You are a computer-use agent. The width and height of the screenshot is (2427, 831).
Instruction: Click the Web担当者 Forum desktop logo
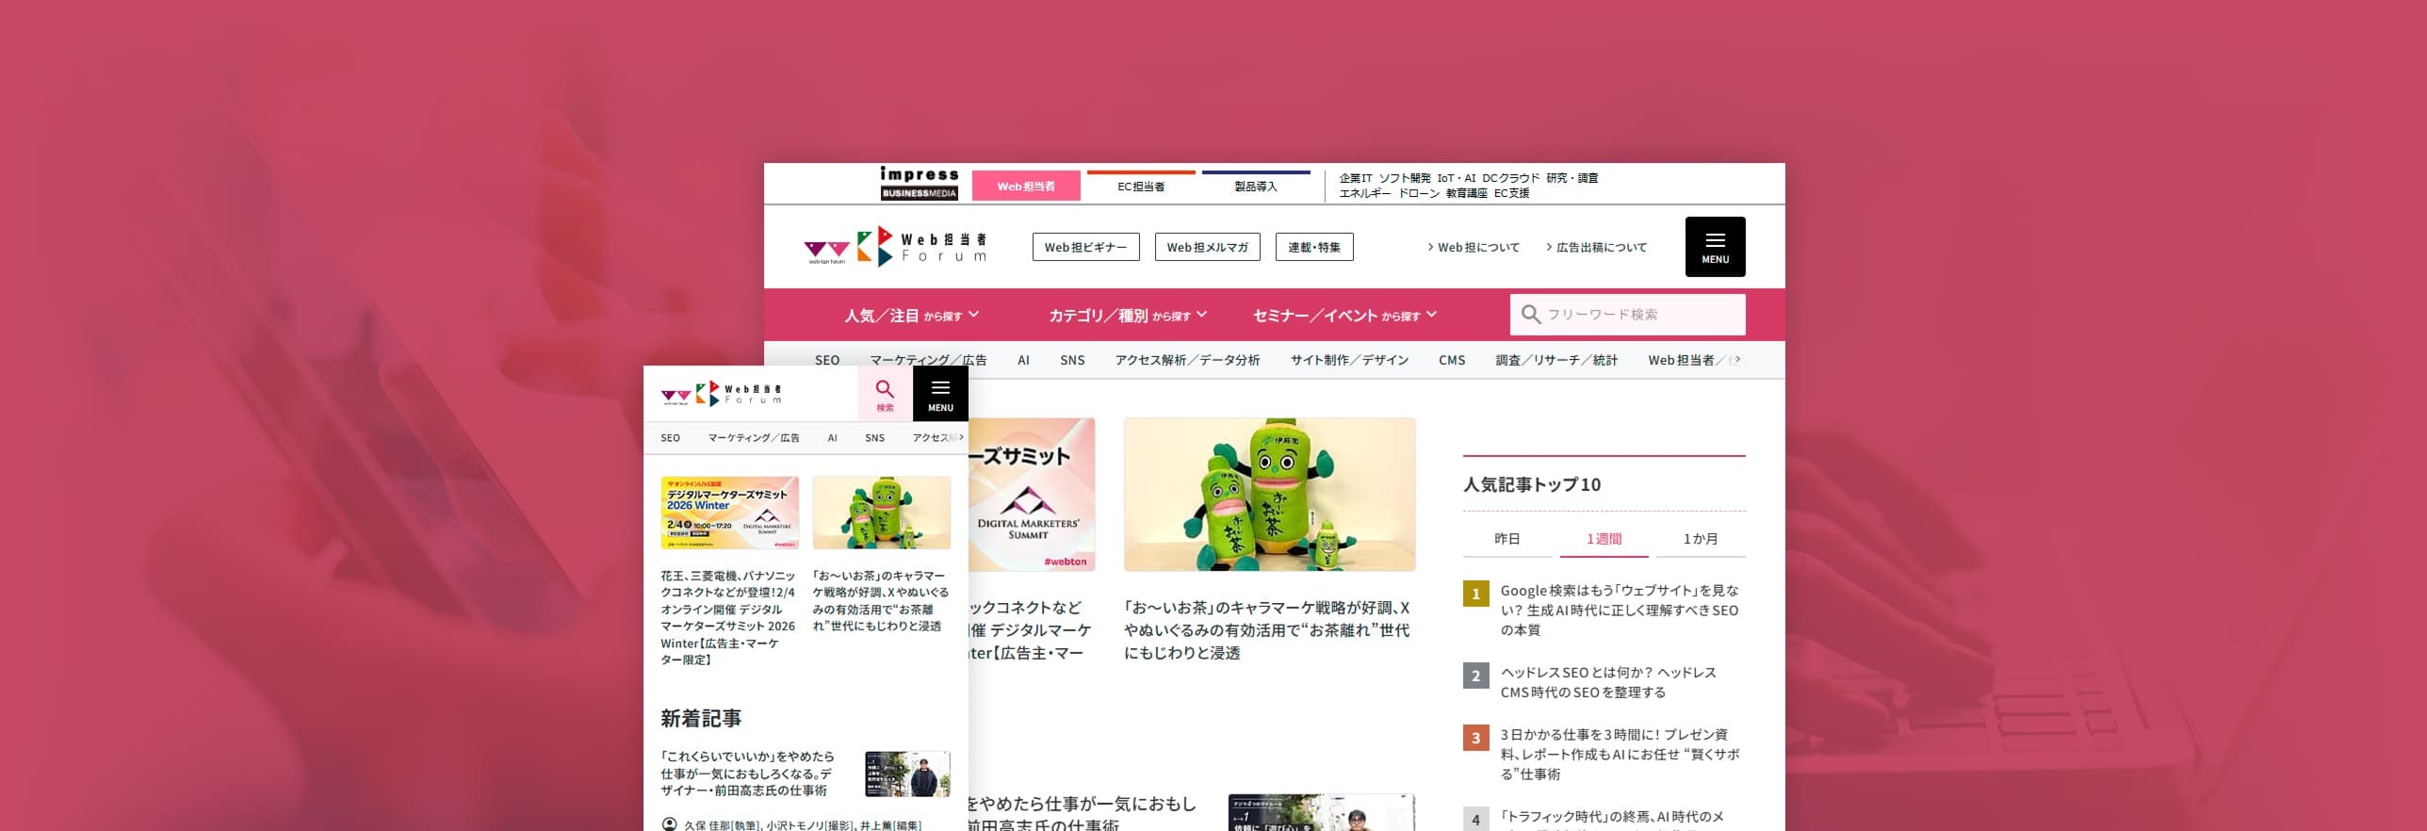click(x=895, y=247)
